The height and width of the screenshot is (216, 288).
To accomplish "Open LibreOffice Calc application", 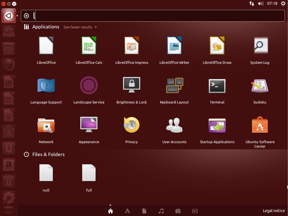I will [89, 46].
